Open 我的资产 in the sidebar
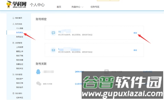The width and height of the screenshot is (164, 100). pyautogui.click(x=20, y=79)
